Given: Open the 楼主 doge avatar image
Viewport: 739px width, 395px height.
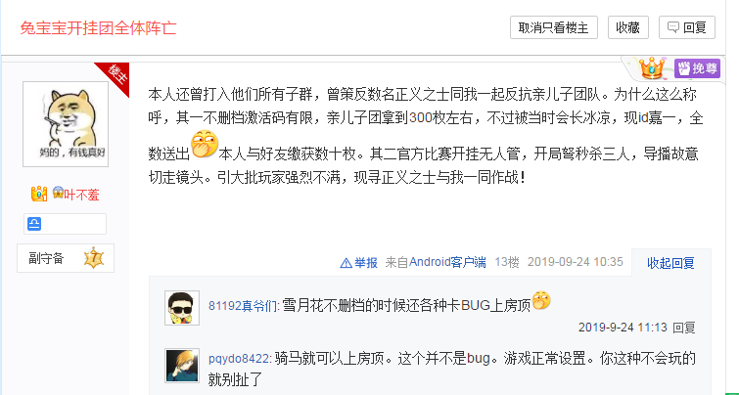Looking at the screenshot, I should (66, 124).
